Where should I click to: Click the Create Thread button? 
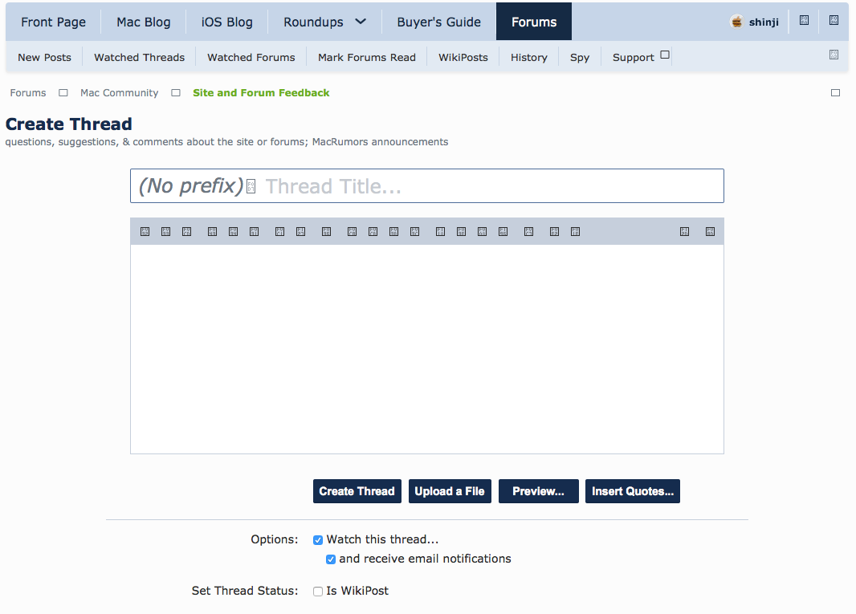click(x=357, y=491)
